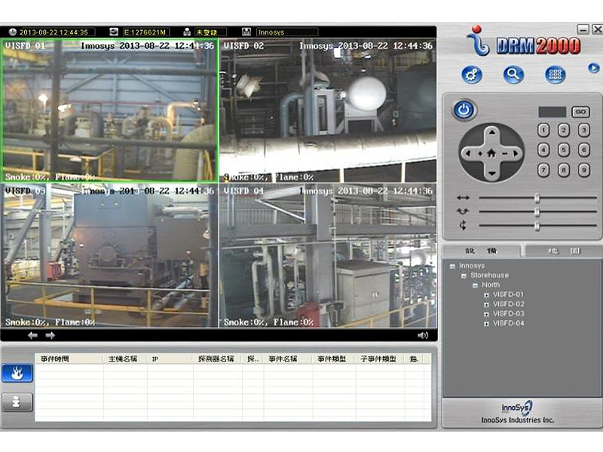Image resolution: width=603 pixels, height=452 pixels.
Task: Adjust the bottom speed slider handle
Action: tap(537, 225)
